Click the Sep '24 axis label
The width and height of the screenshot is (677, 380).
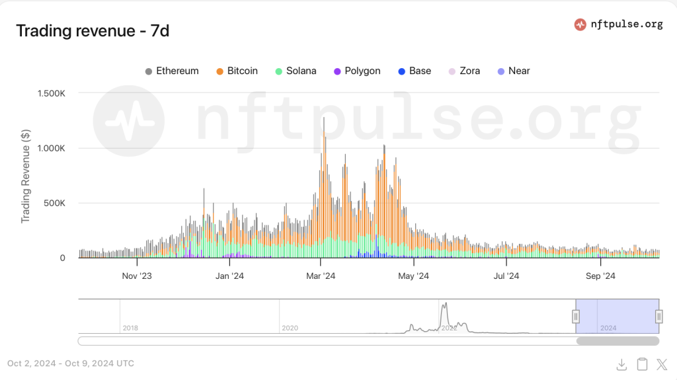600,276
